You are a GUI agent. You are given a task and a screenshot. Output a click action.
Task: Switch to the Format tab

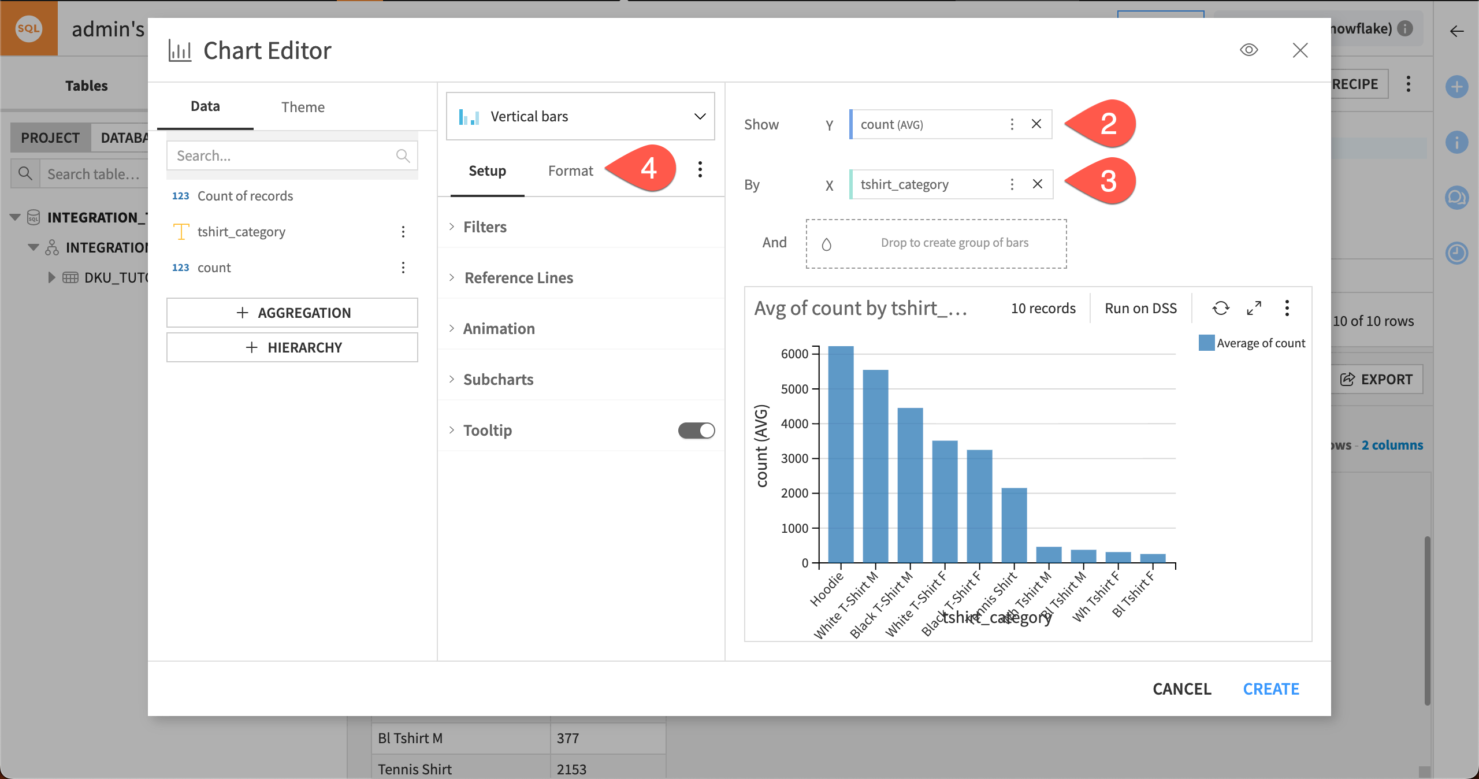(570, 170)
